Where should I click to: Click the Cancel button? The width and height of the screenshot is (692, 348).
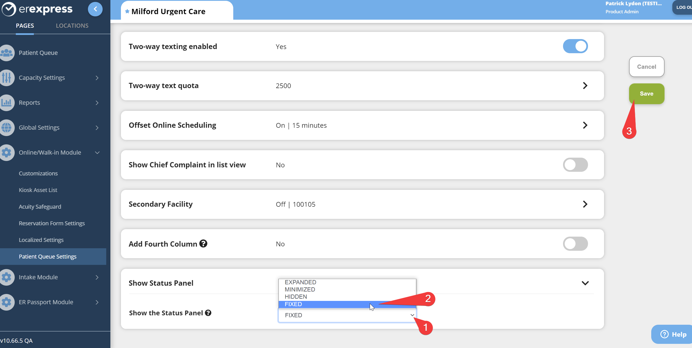pyautogui.click(x=646, y=67)
